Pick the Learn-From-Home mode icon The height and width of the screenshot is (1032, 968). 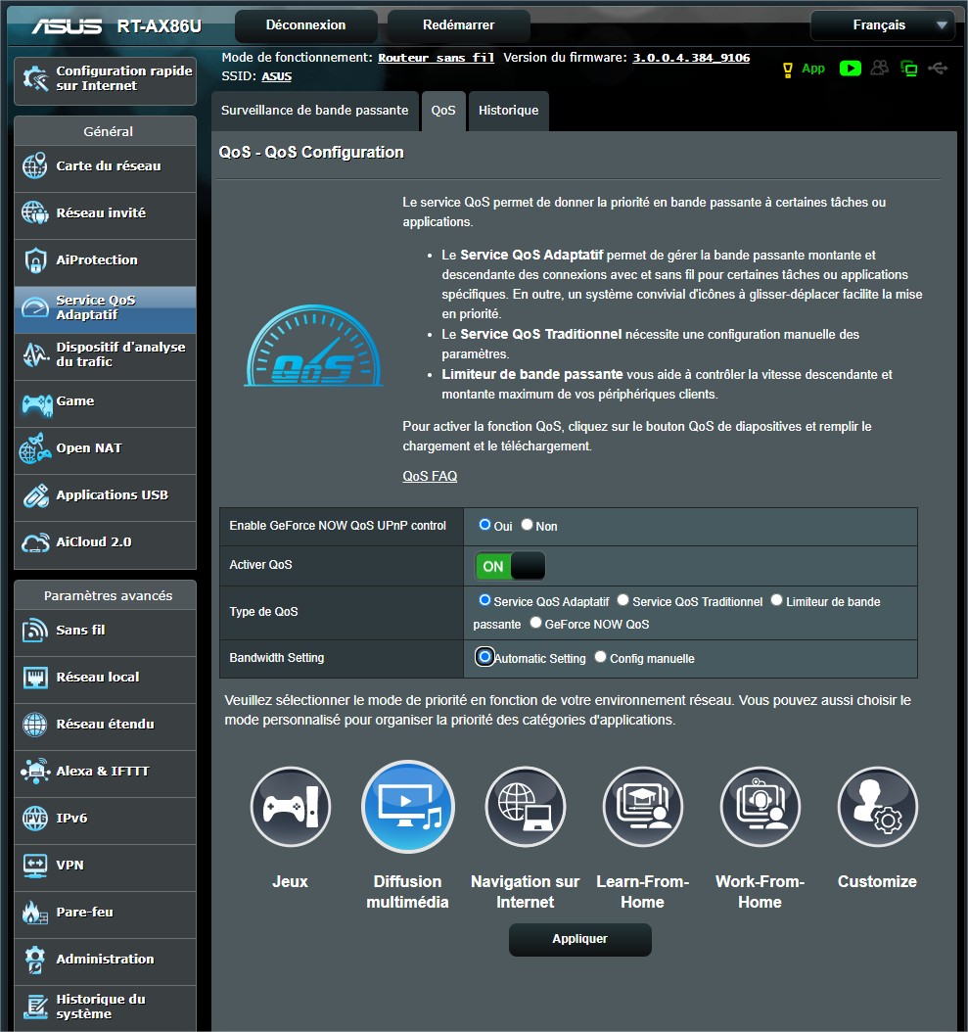642,808
